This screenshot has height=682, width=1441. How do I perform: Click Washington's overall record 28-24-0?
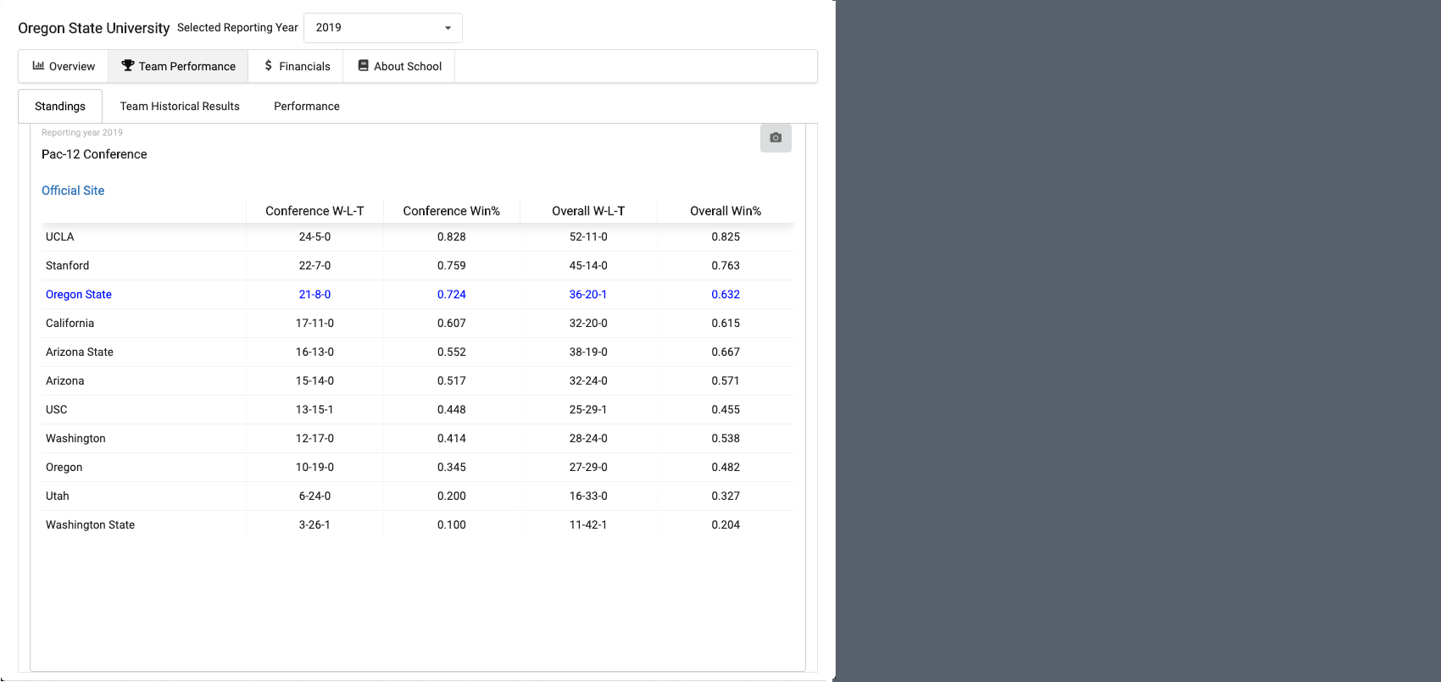(x=588, y=438)
